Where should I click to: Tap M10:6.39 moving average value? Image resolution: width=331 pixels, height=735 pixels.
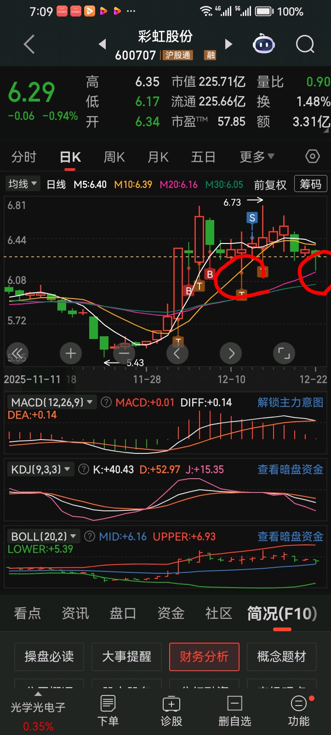133,184
